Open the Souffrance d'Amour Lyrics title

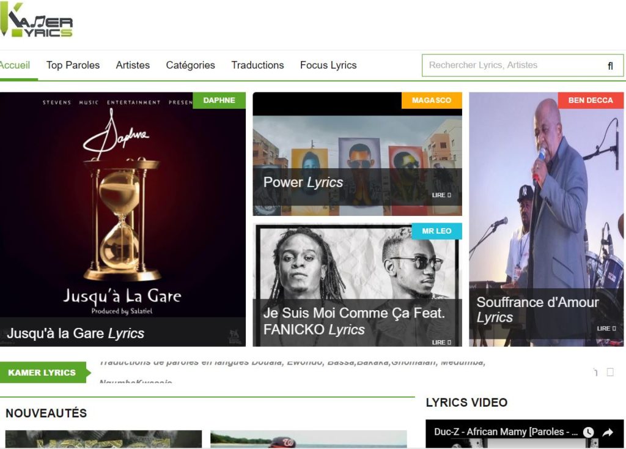click(538, 310)
